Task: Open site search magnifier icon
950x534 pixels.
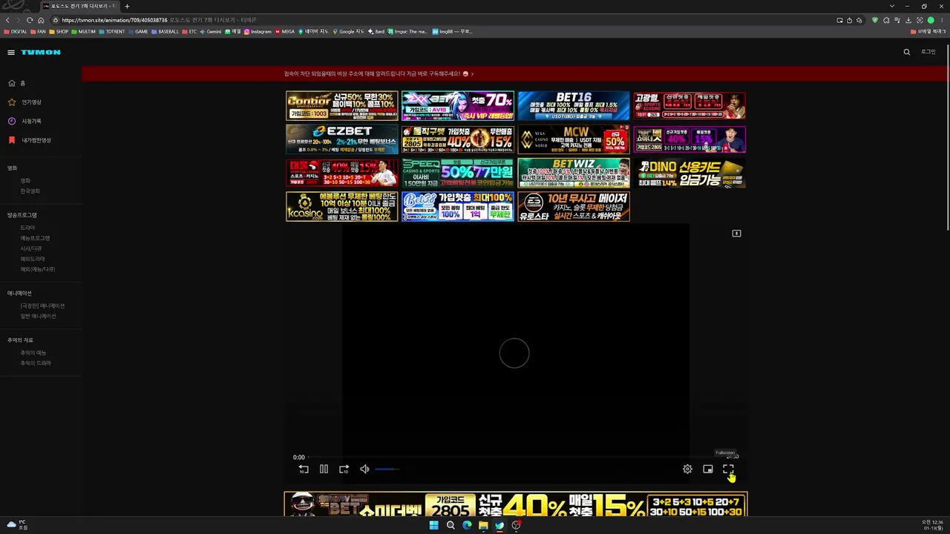Action: pos(906,52)
